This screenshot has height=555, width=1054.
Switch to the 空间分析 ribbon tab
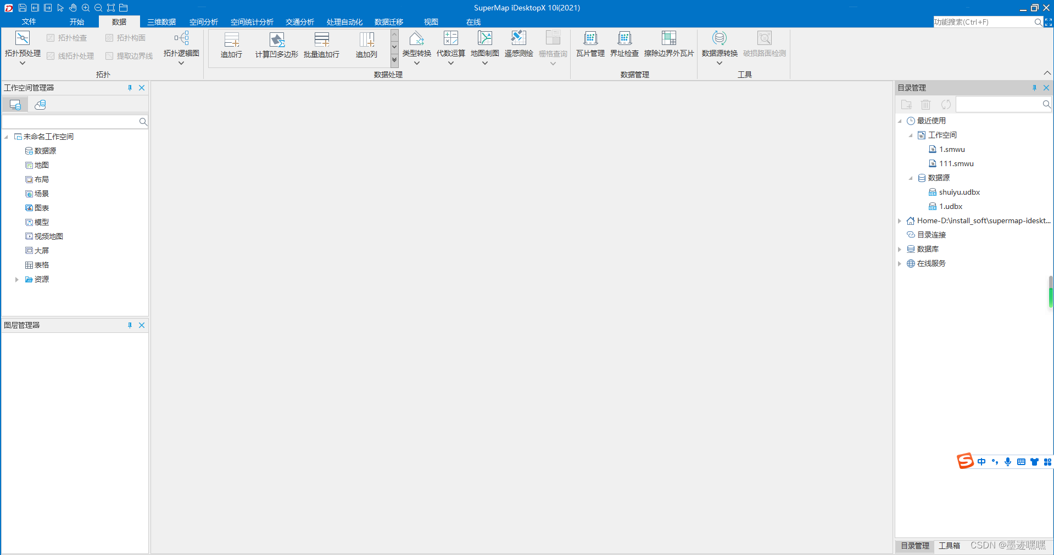[203, 22]
